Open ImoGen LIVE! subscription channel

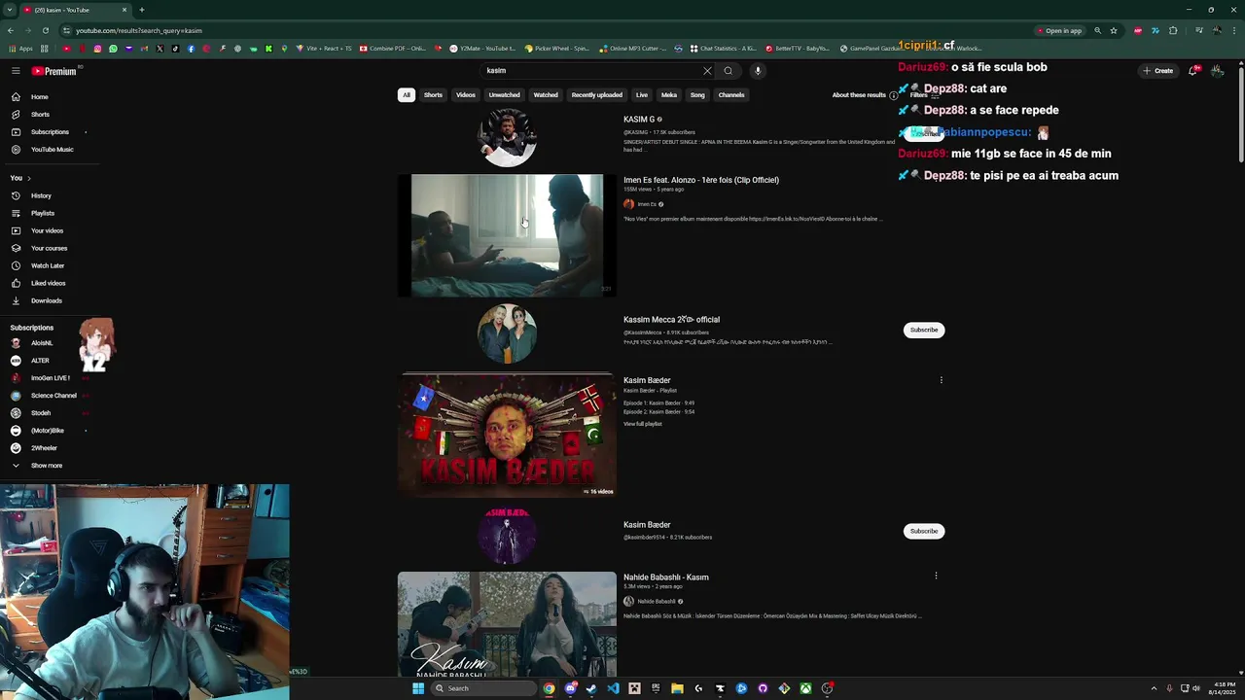[x=50, y=378]
